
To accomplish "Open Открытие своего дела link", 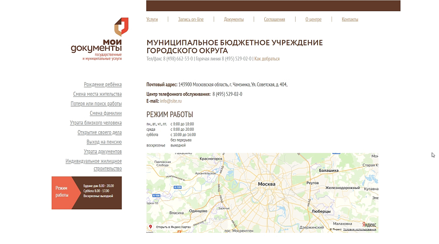I will [x=100, y=132].
